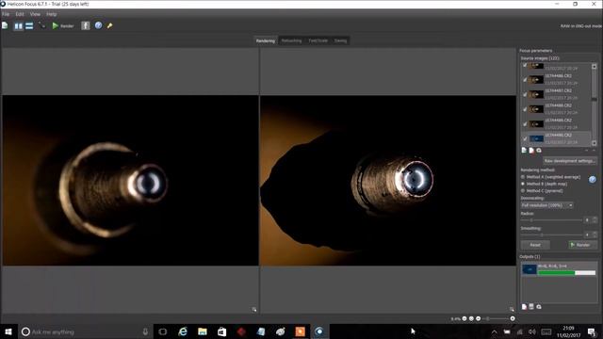Open the Help menu

(x=52, y=14)
